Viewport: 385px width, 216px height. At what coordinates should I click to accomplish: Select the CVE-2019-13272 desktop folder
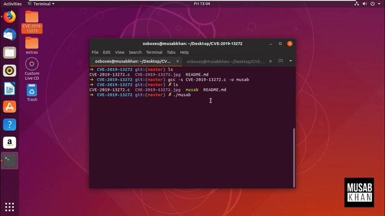pos(32,22)
